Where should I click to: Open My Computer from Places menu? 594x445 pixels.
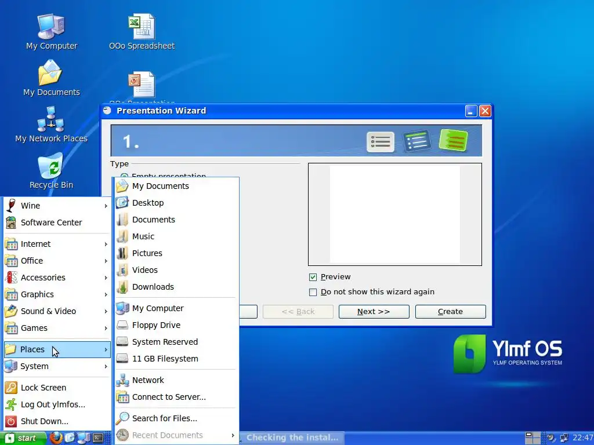[x=176, y=308]
